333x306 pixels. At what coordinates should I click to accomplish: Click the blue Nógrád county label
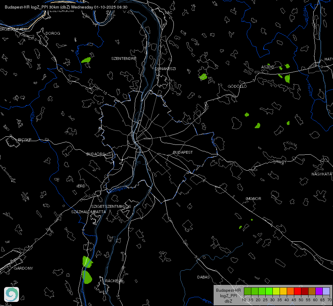pyautogui.click(x=305, y=14)
